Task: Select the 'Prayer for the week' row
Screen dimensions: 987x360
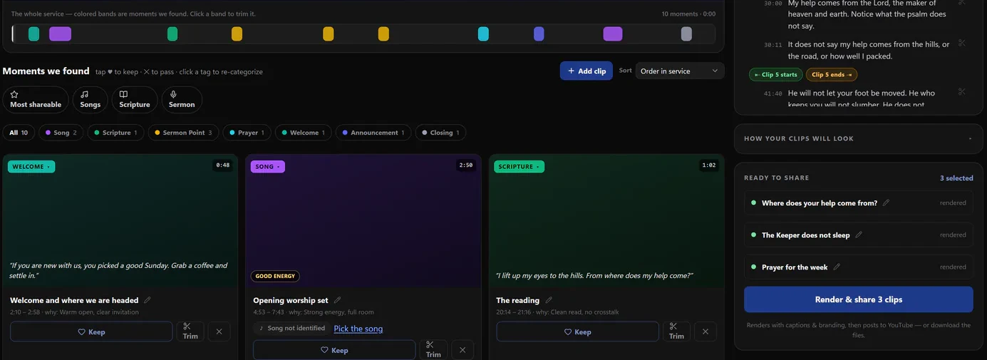Action: coord(859,267)
